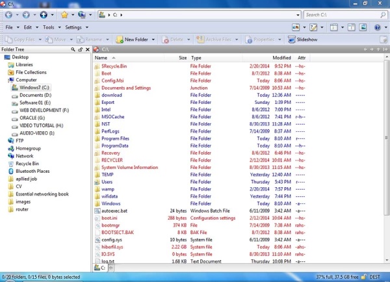Close the Folder Tree panel
The width and height of the screenshot is (390, 282).
point(88,49)
